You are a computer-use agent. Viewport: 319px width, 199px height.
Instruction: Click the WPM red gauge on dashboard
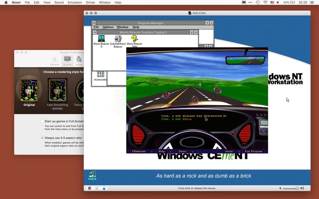[138, 134]
